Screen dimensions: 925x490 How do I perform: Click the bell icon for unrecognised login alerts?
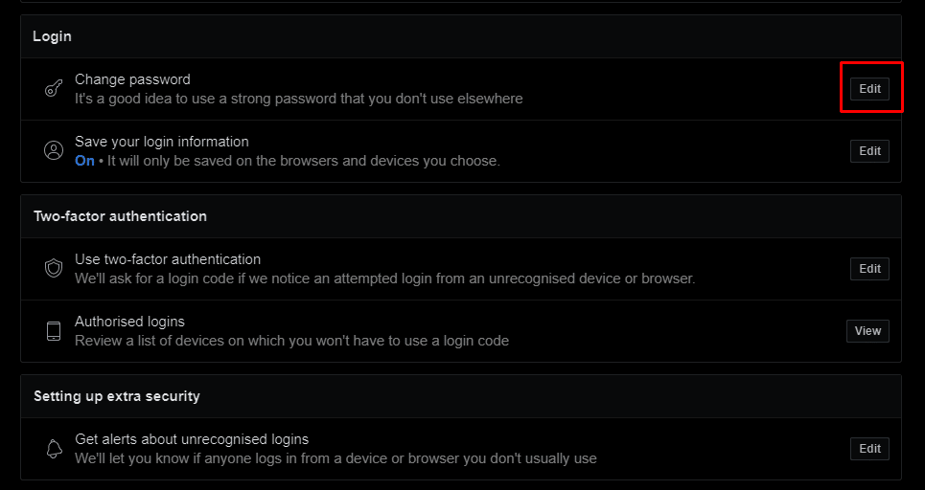point(54,449)
